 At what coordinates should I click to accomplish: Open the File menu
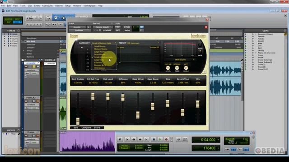point(3,6)
